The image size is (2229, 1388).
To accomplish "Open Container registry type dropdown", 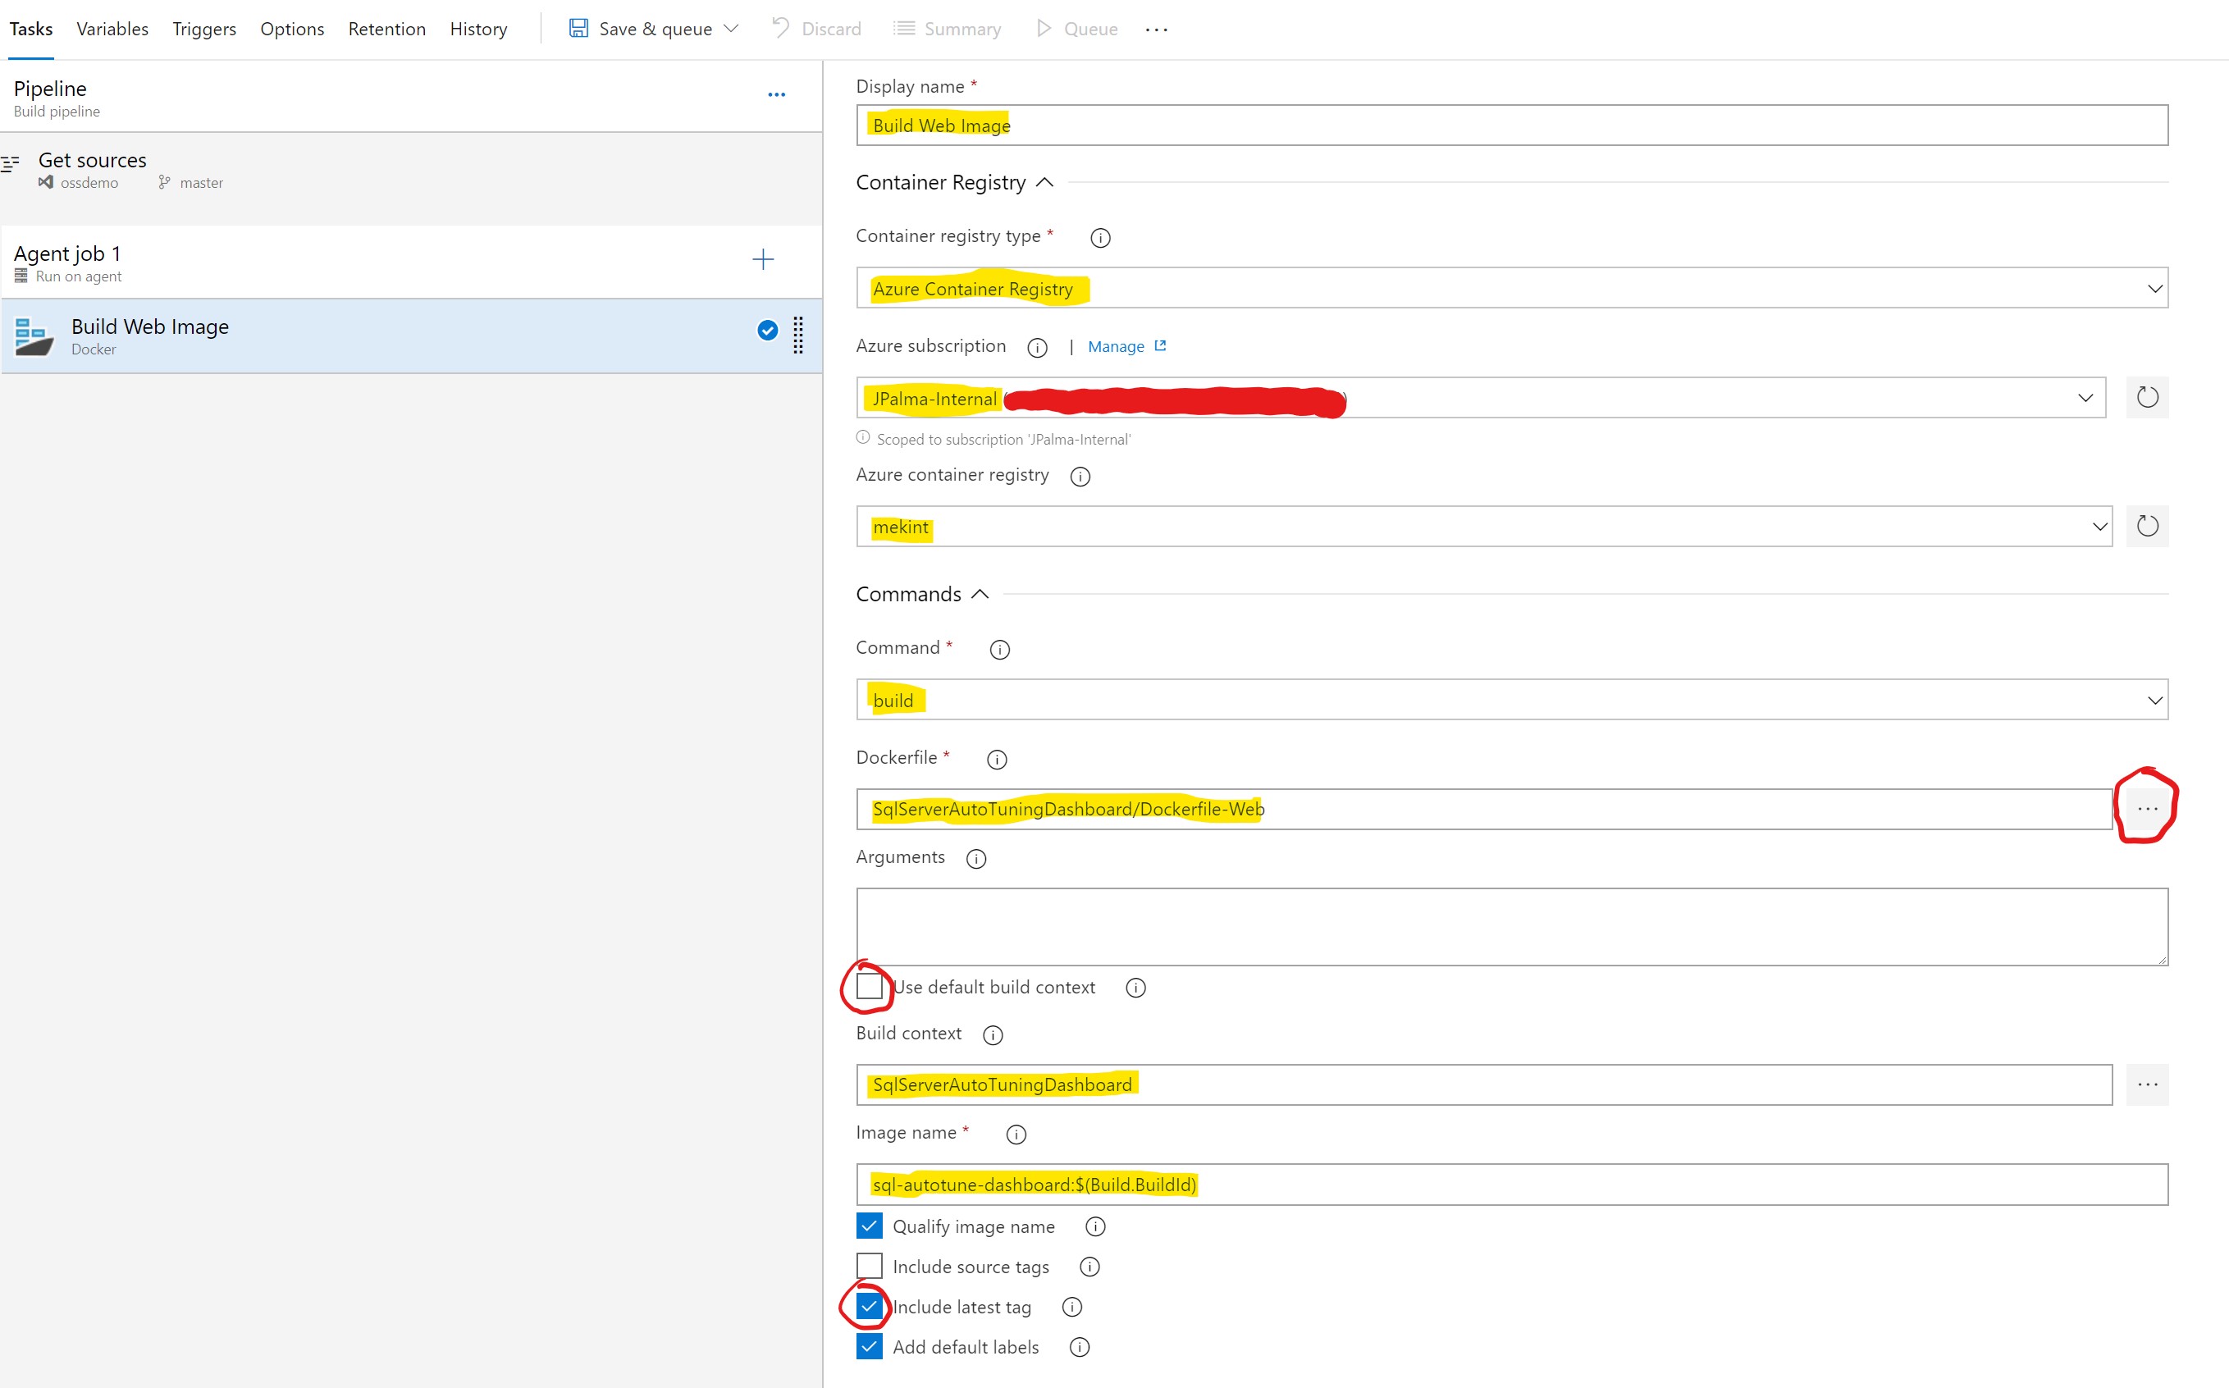I will pos(1511,288).
